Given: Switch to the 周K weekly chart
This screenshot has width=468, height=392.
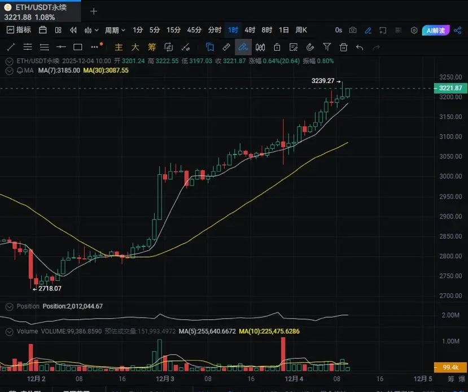Looking at the screenshot, I should (301, 30).
